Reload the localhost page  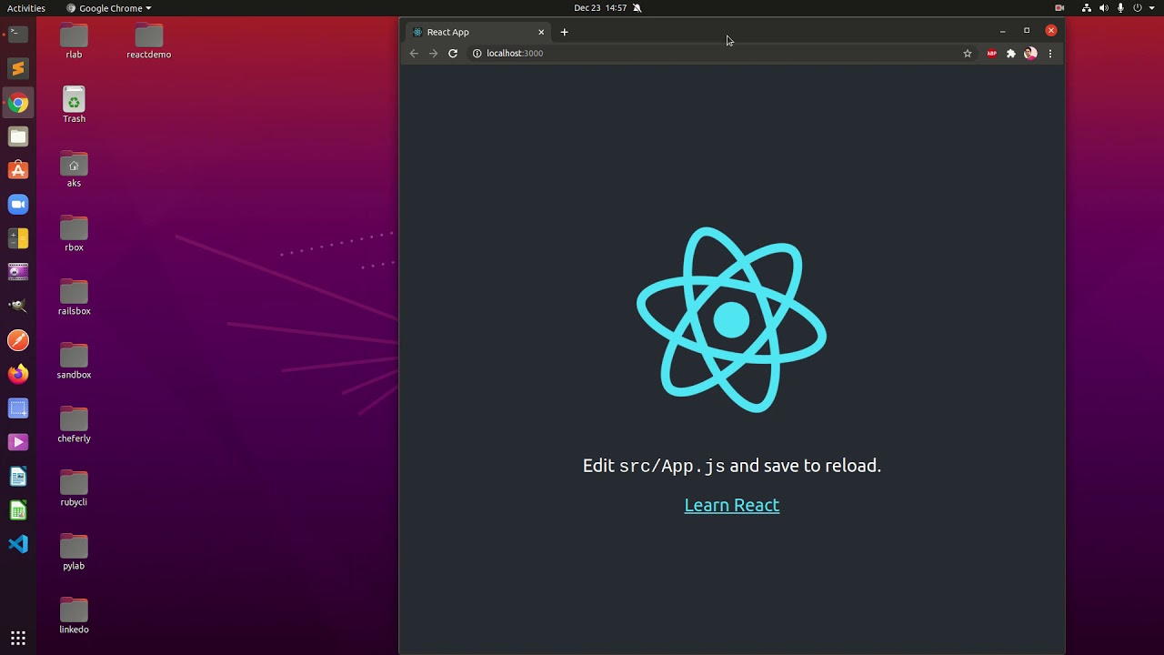(453, 54)
